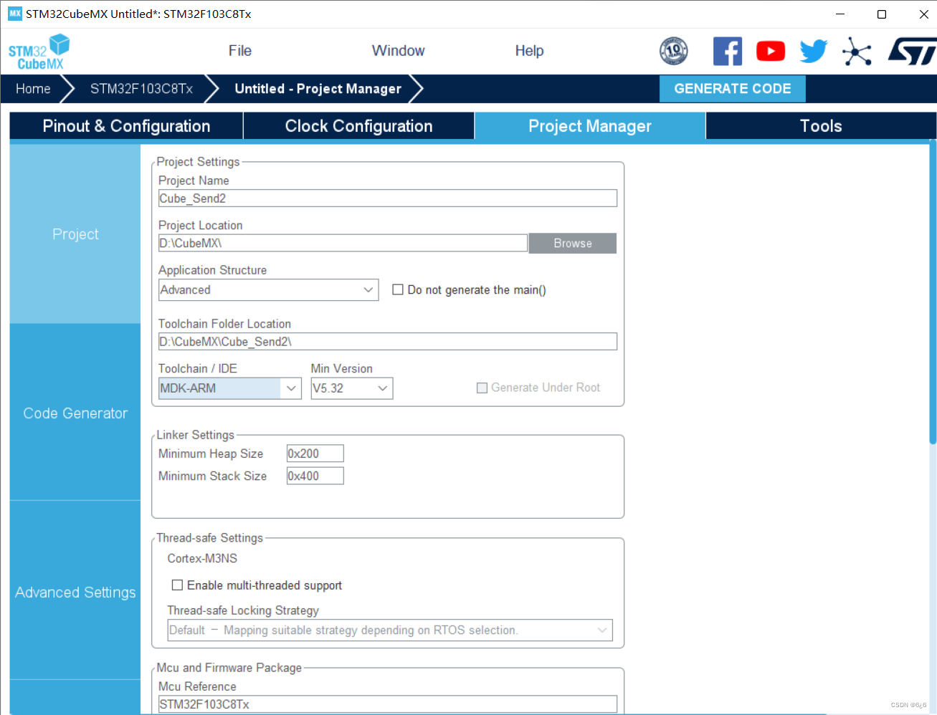Select Project in the left sidebar
937x715 pixels.
point(75,234)
